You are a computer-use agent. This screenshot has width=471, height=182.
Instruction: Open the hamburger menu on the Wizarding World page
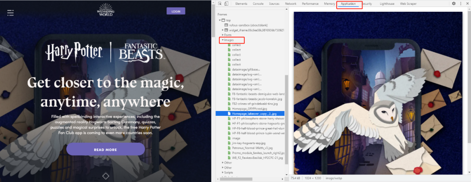[10, 13]
